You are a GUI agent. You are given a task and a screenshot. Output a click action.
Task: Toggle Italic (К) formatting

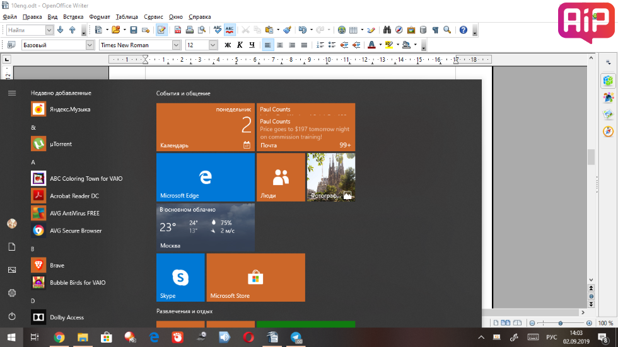point(240,45)
